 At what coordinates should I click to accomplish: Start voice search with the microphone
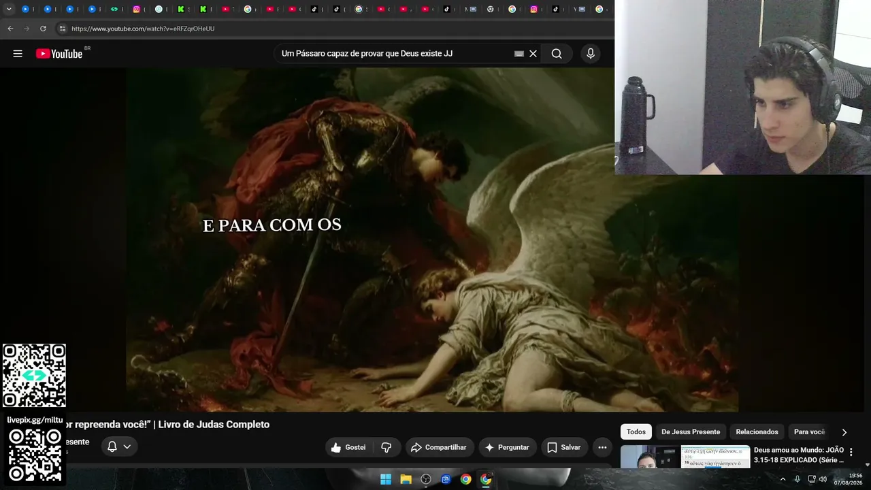point(591,54)
